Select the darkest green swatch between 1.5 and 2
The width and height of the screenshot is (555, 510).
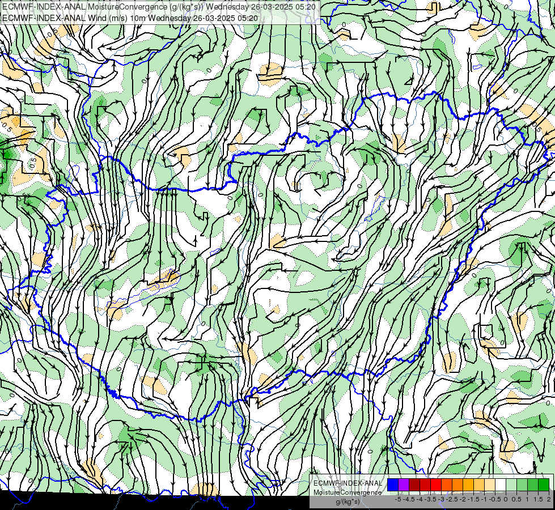coord(543,485)
